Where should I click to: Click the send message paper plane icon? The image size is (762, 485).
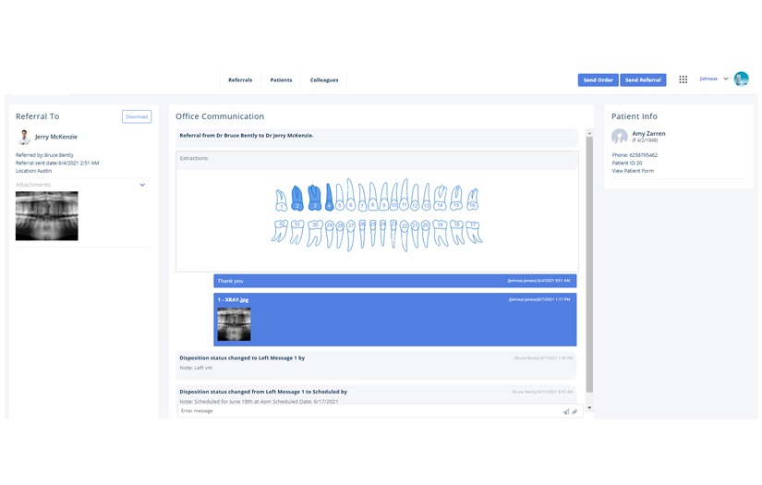(x=566, y=412)
